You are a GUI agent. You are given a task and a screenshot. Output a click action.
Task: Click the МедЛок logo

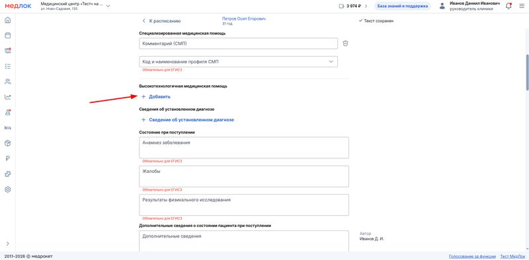18,6
